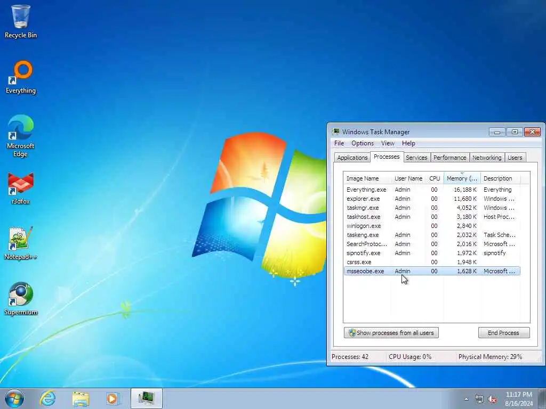Viewport: 546px width, 409px height.
Task: Click the network tray icon
Action: point(479,399)
